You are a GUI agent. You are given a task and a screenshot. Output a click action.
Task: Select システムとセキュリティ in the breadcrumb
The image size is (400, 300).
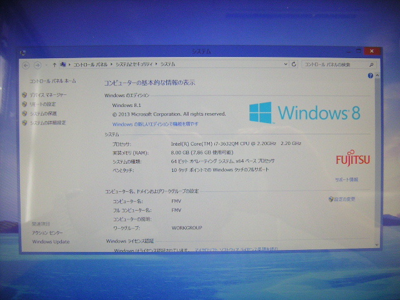pos(134,64)
